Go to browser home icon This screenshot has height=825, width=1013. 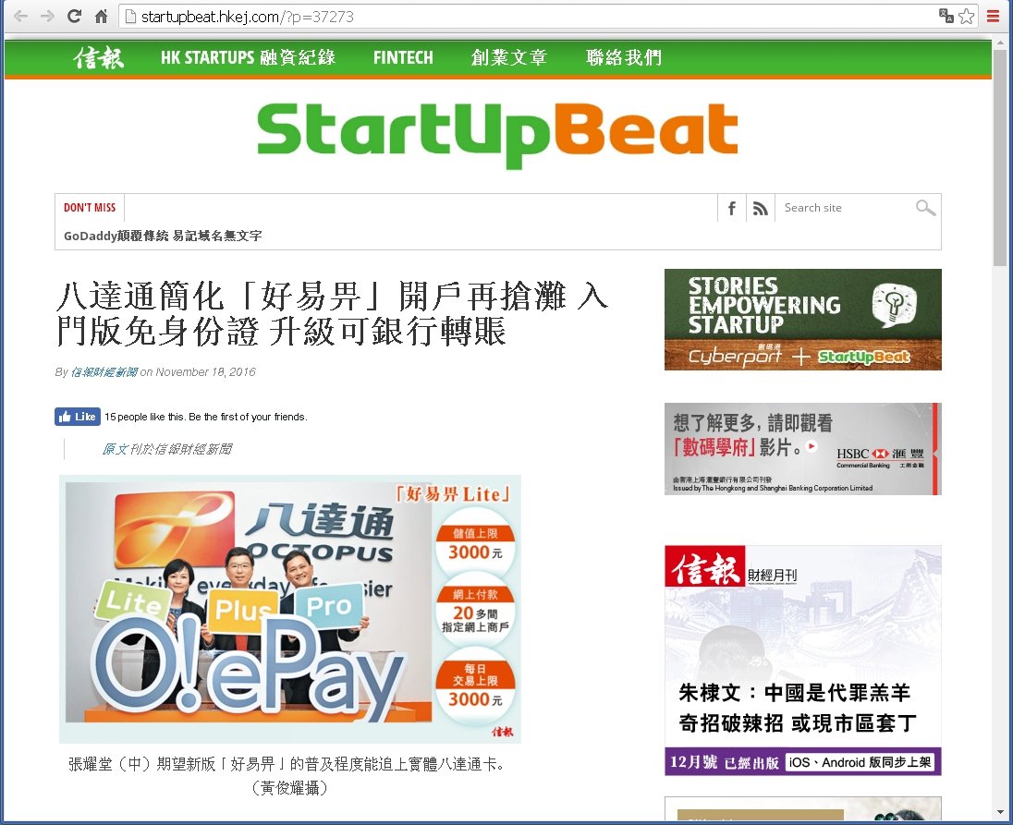click(x=102, y=17)
